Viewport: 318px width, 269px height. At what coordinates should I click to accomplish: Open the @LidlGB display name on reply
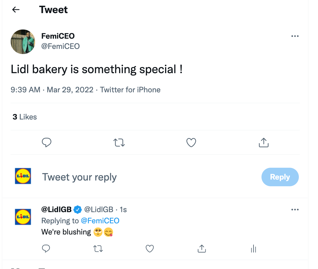[x=57, y=209]
